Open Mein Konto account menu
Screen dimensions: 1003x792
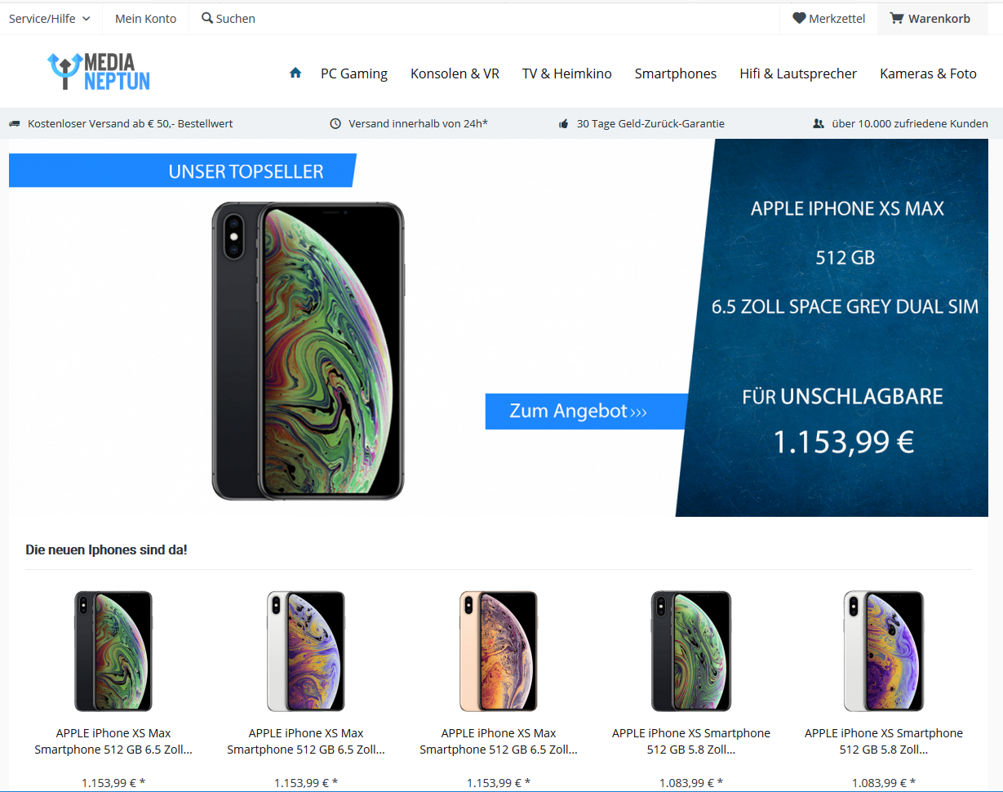[145, 18]
